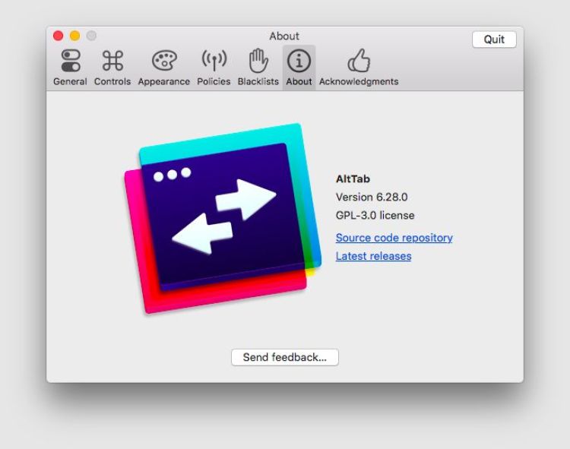The height and width of the screenshot is (449, 570).
Task: Choose the 'Acknowledgments' text label
Action: tap(358, 81)
